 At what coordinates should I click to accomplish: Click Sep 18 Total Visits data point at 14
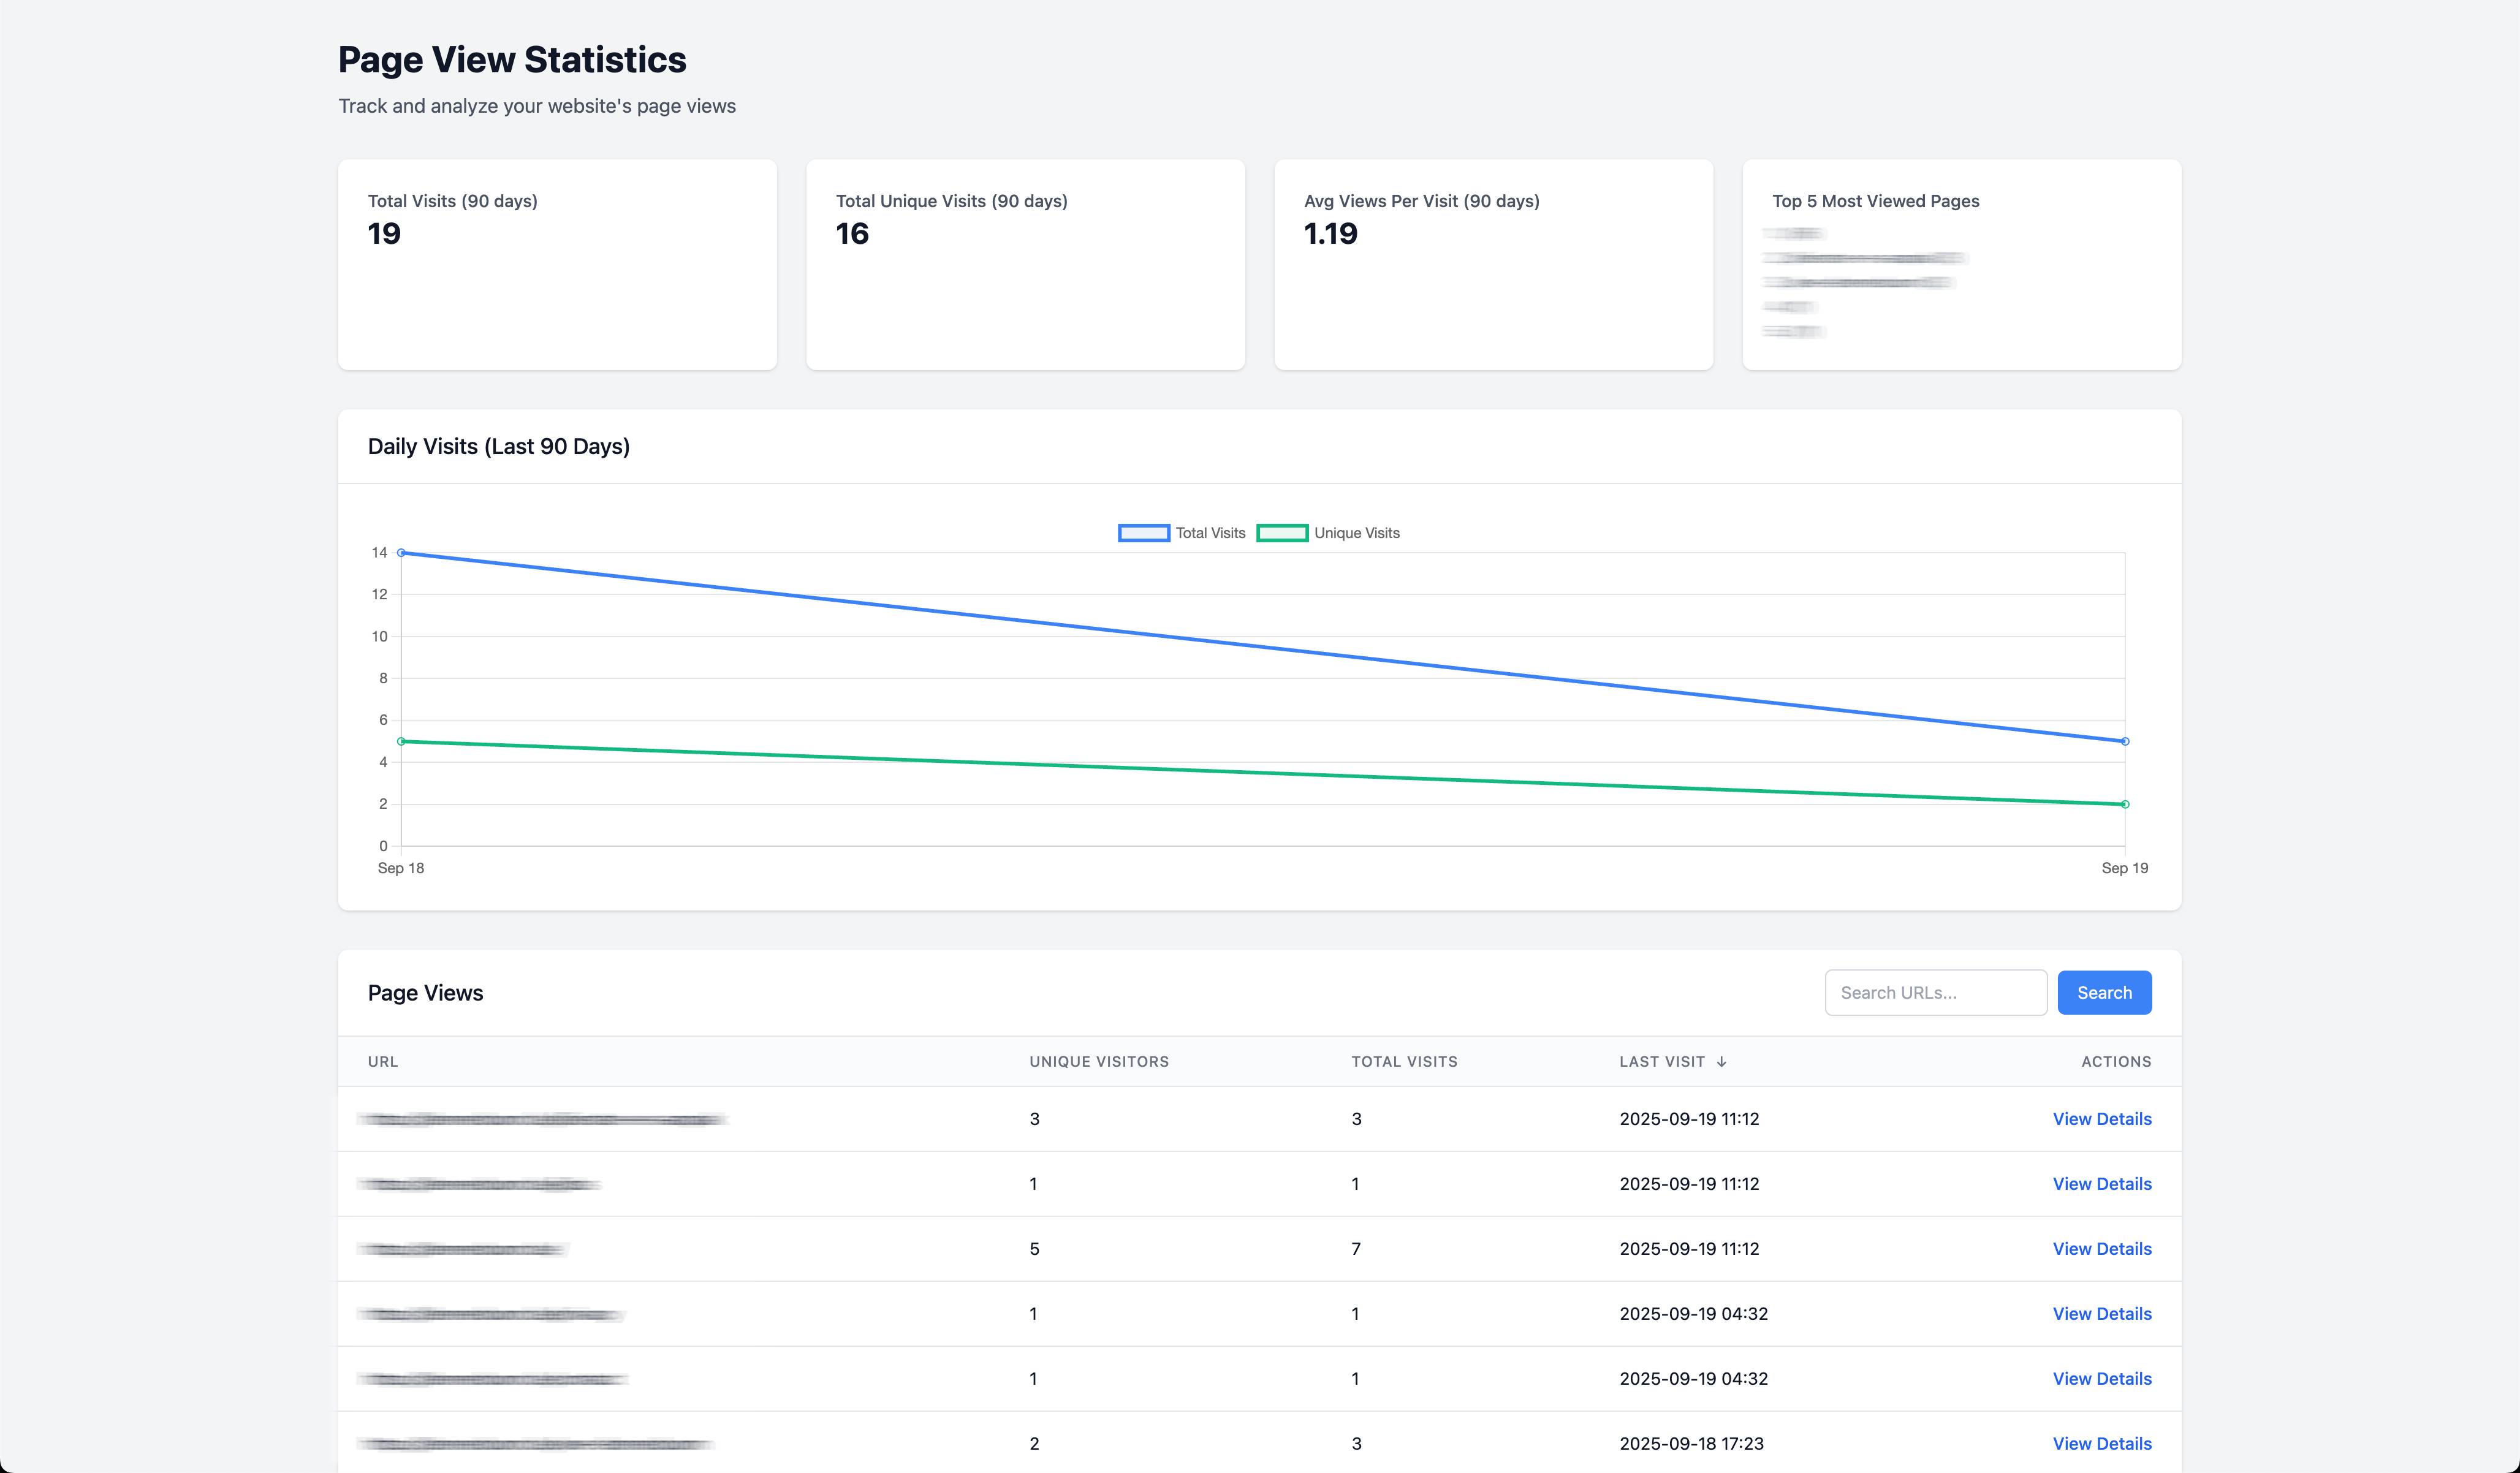(401, 552)
